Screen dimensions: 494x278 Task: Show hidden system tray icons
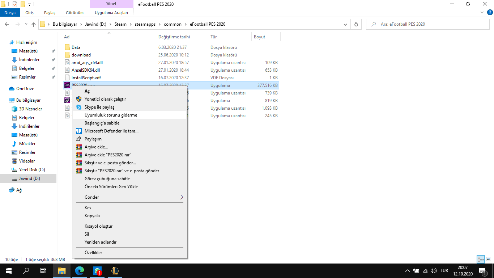pos(408,271)
